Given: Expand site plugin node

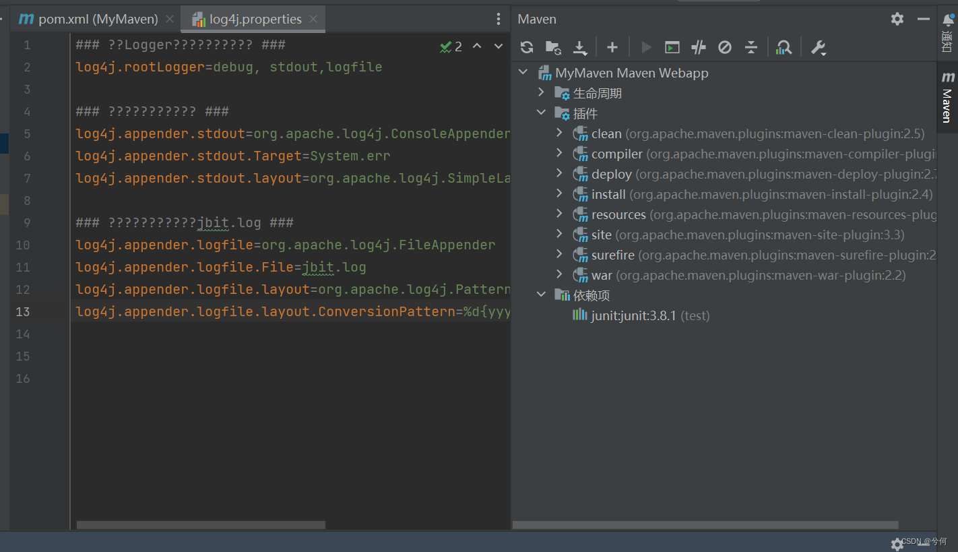Looking at the screenshot, I should (559, 234).
